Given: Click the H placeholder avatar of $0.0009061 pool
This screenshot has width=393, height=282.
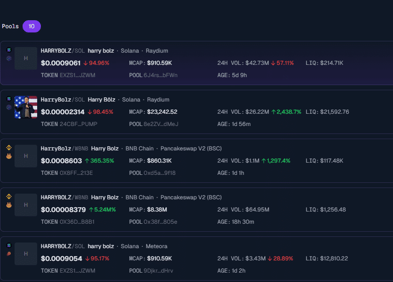Looking at the screenshot, I should click(26, 58).
